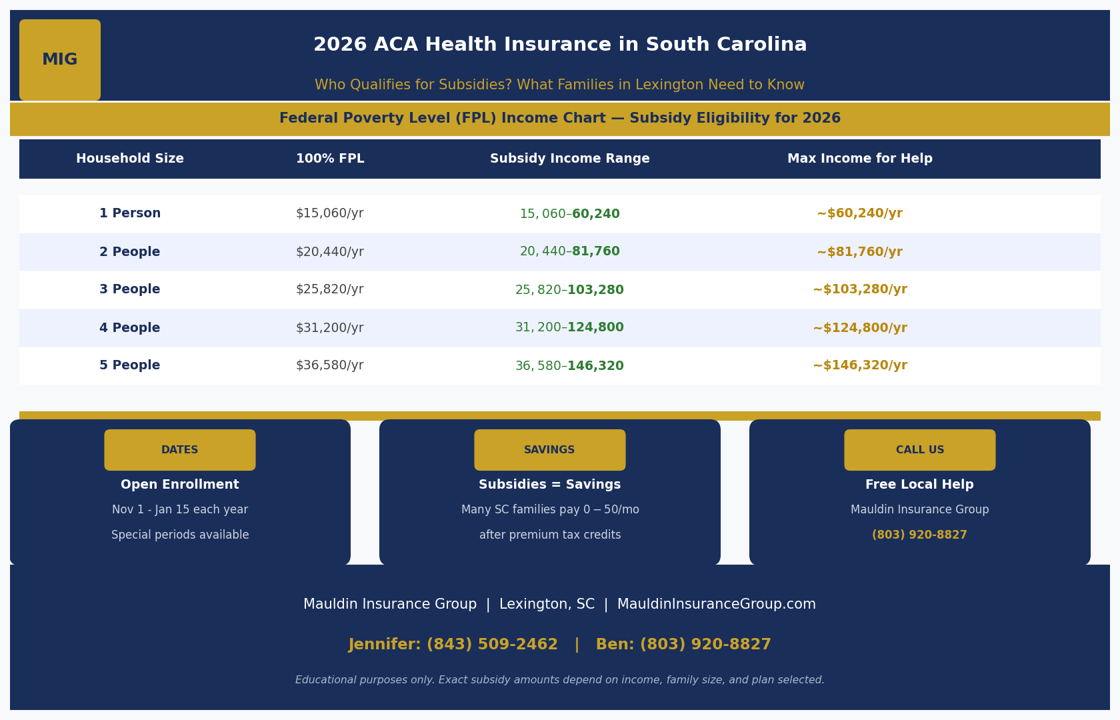Click the ~$103,280/yr max income value
The width and height of the screenshot is (1120, 720).
tap(860, 290)
